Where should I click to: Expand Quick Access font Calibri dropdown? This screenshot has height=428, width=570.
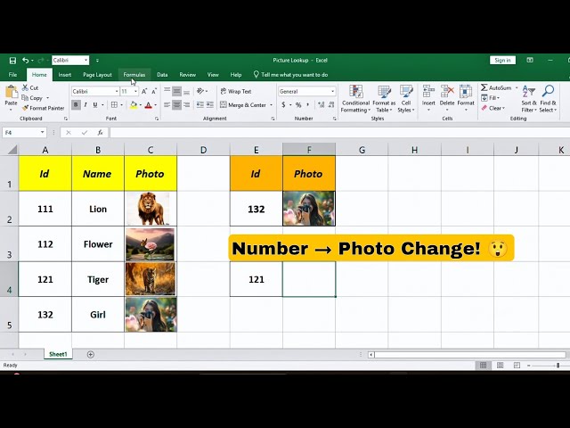click(86, 60)
